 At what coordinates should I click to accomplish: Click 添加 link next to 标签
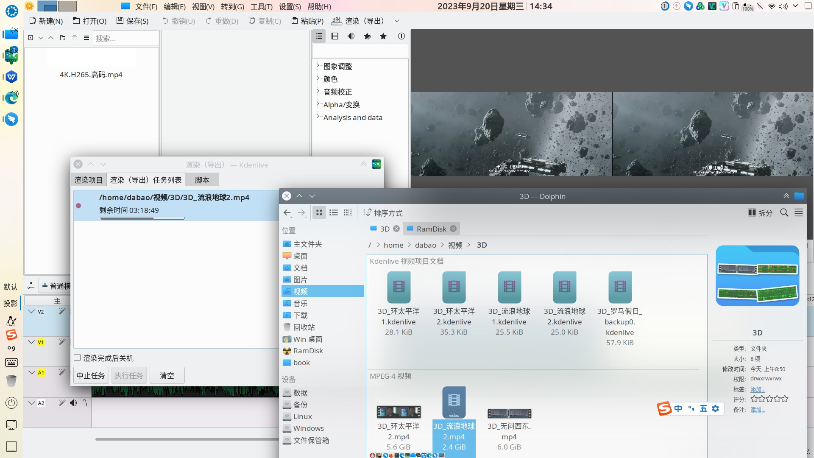tap(758, 389)
